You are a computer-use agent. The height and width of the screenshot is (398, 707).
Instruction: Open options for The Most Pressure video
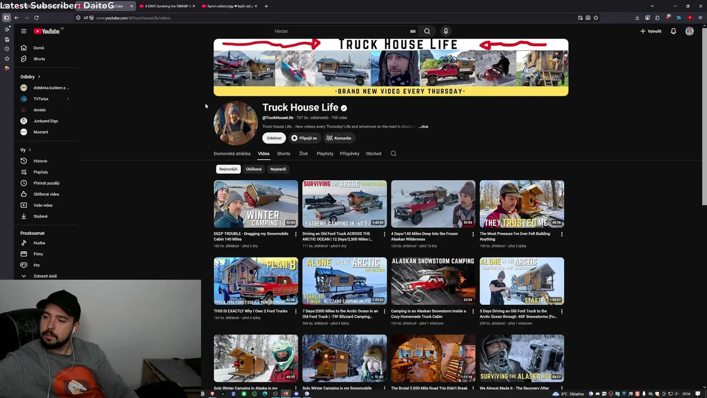click(562, 234)
